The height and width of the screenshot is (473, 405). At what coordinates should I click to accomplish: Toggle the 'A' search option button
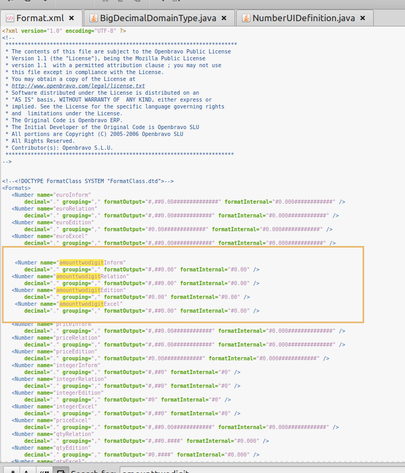pos(25,470)
